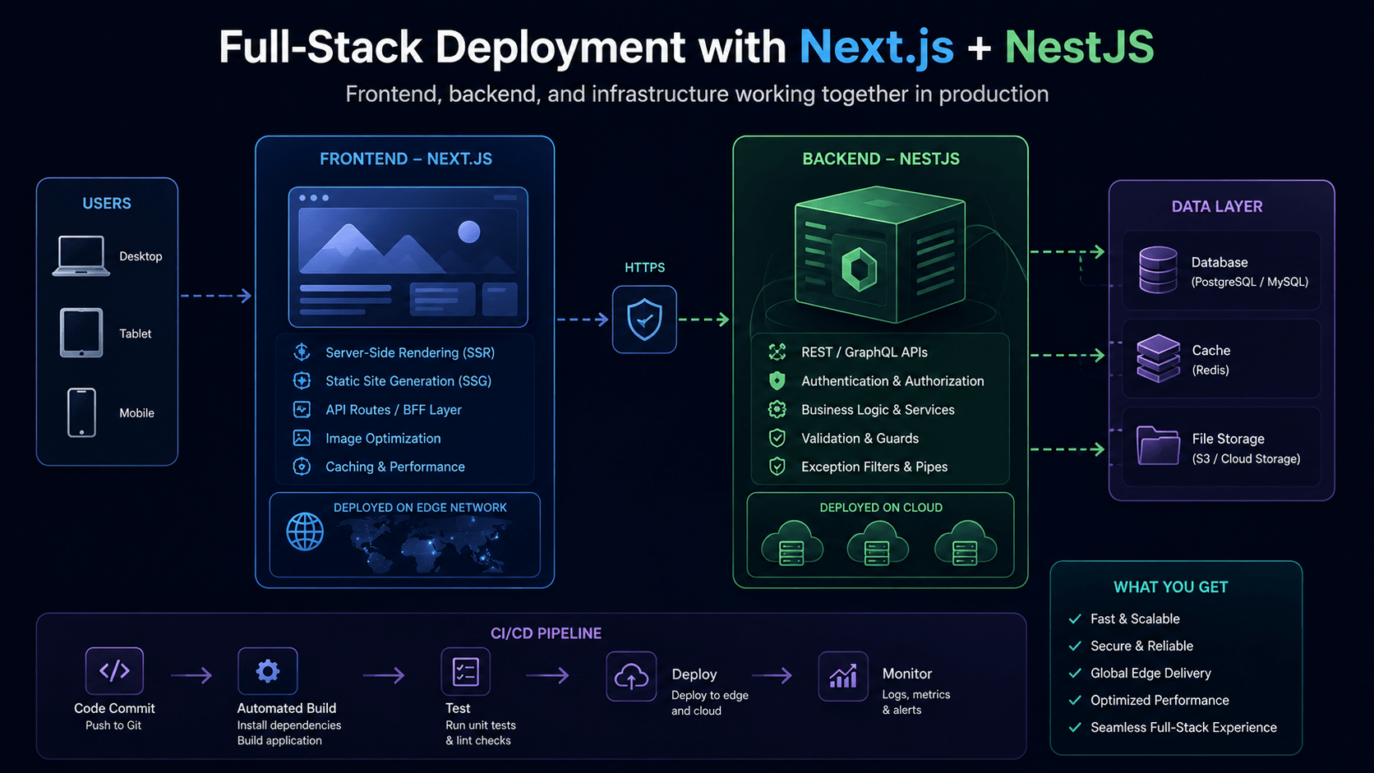This screenshot has height=773, width=1374.
Task: Click the BACKEND – NESTJS header
Action: [881, 159]
